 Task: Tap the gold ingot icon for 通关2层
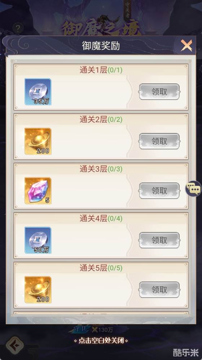[x=38, y=141]
